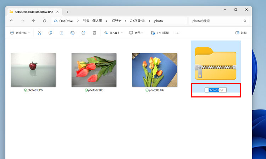This screenshot has height=159, width=266.
Task: Click OneDrive in the address breadcrumb
Action: pos(66,21)
